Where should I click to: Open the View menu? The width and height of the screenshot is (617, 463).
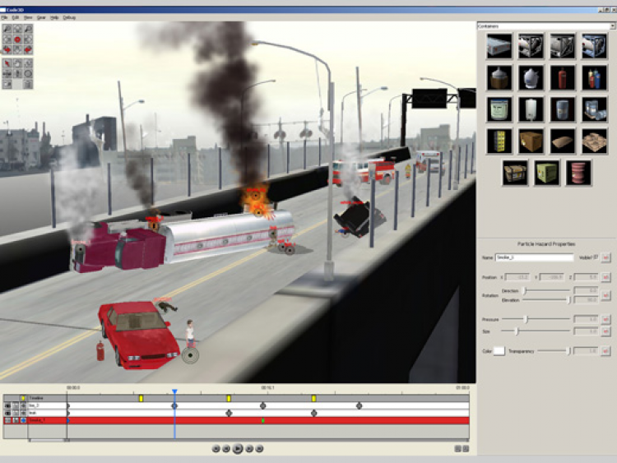[28, 18]
